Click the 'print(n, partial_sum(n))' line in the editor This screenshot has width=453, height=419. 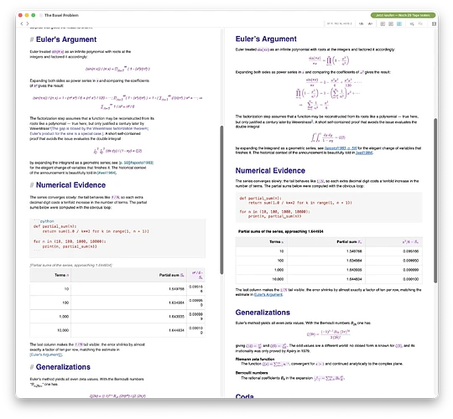coord(70,246)
